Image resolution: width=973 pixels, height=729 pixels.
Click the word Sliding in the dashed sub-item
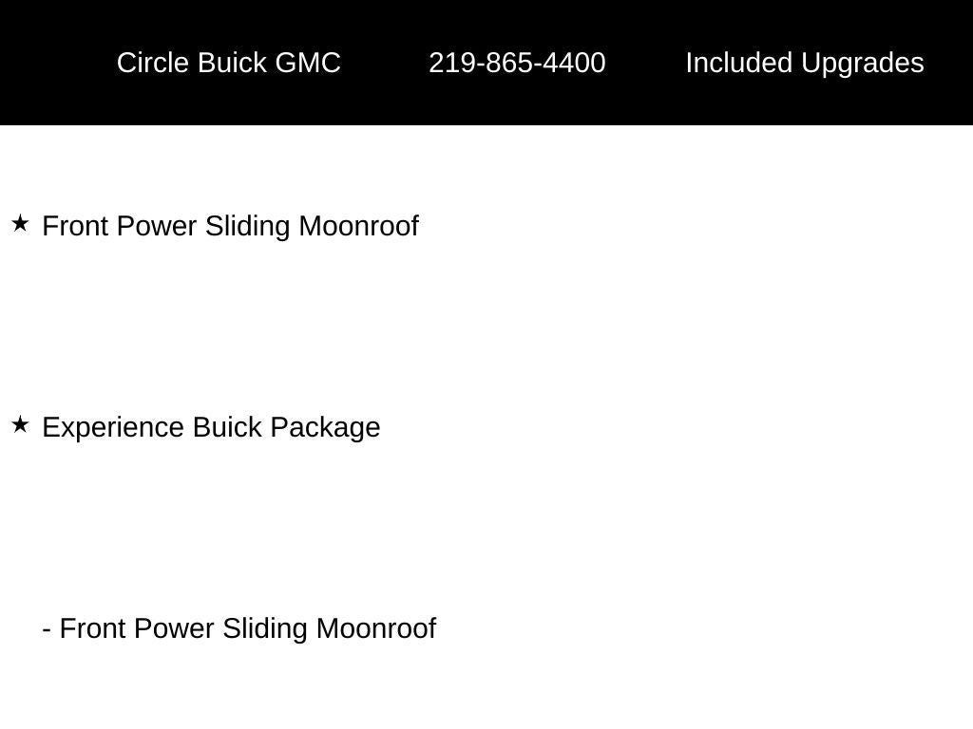coord(265,628)
